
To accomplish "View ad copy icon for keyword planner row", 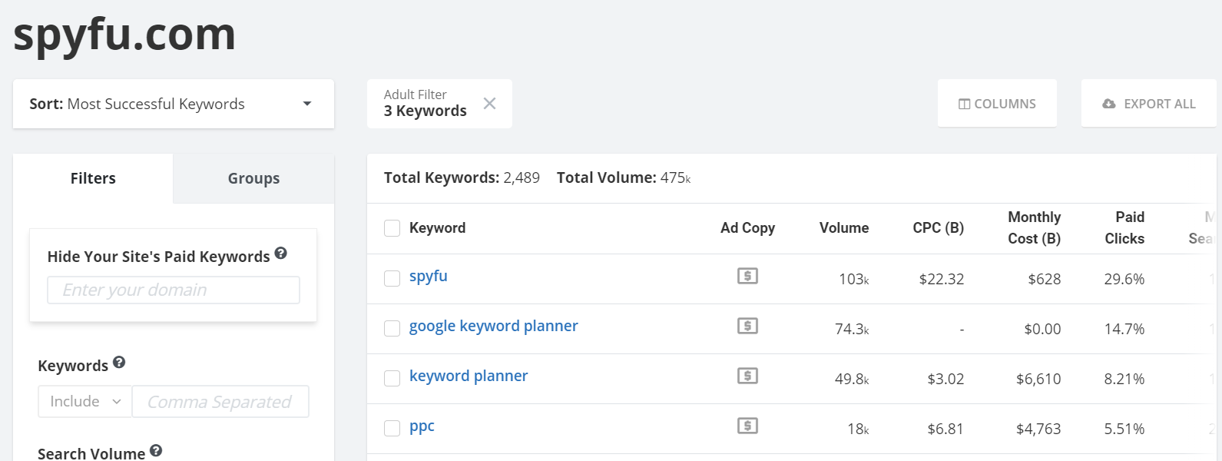I will tap(747, 376).
